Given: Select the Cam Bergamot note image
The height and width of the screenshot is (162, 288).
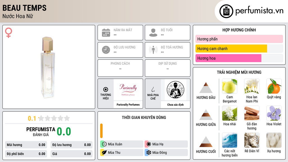Looking at the screenshot, I should tap(229, 86).
